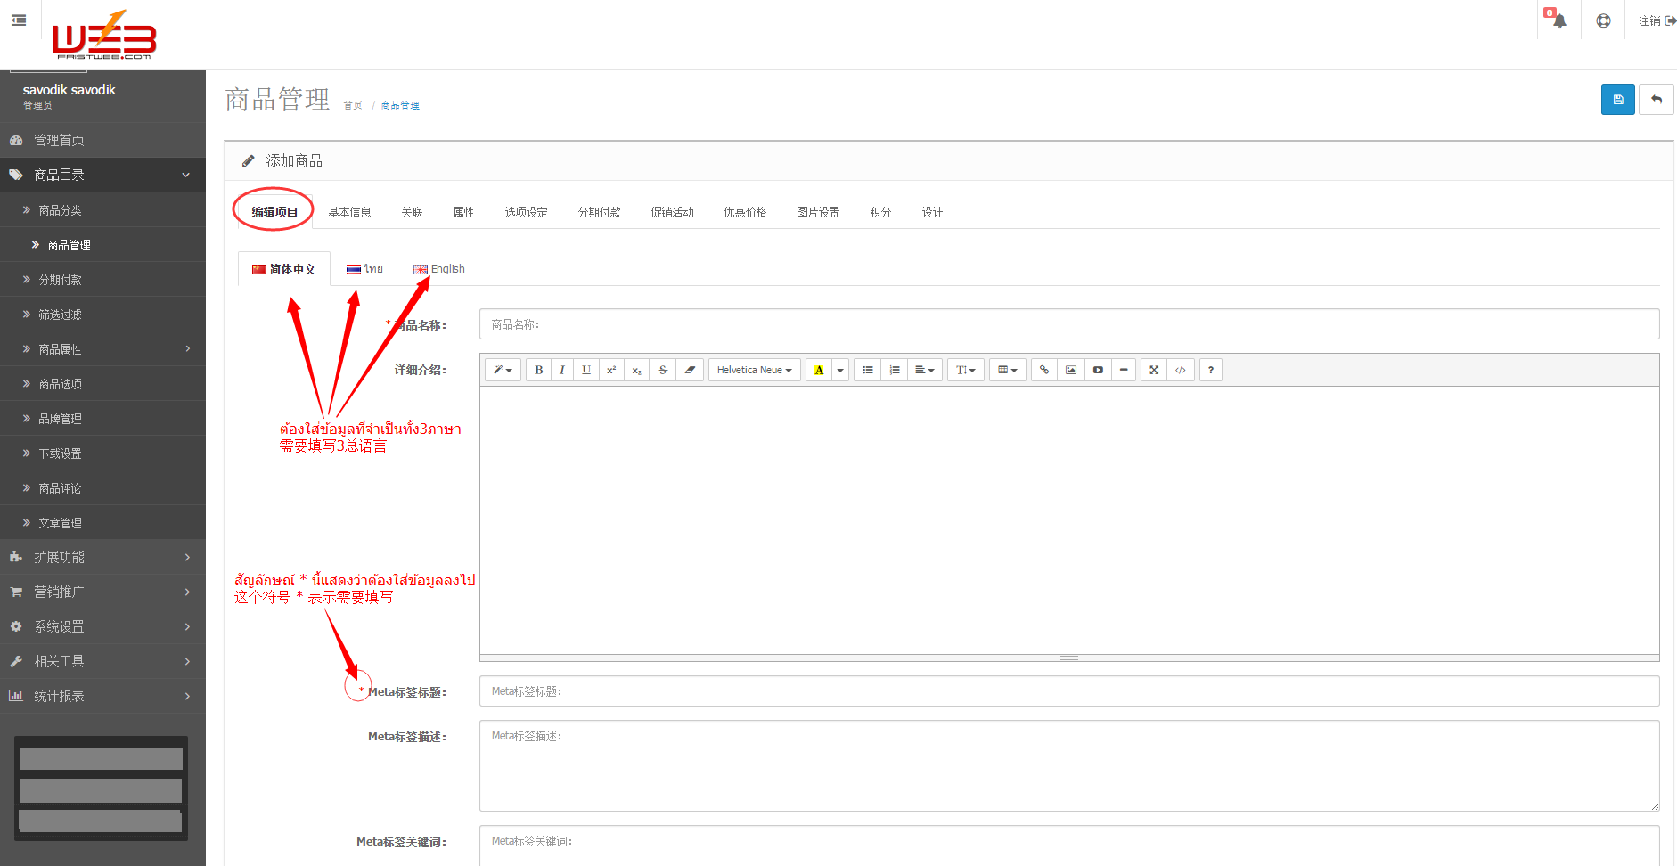Viewport: 1677px width, 866px height.
Task: Click the 首页 breadcrumb link
Action: (353, 105)
